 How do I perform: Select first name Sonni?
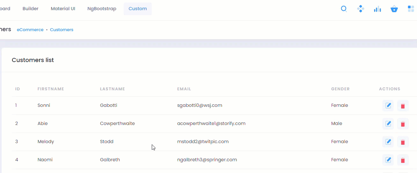[x=44, y=105]
